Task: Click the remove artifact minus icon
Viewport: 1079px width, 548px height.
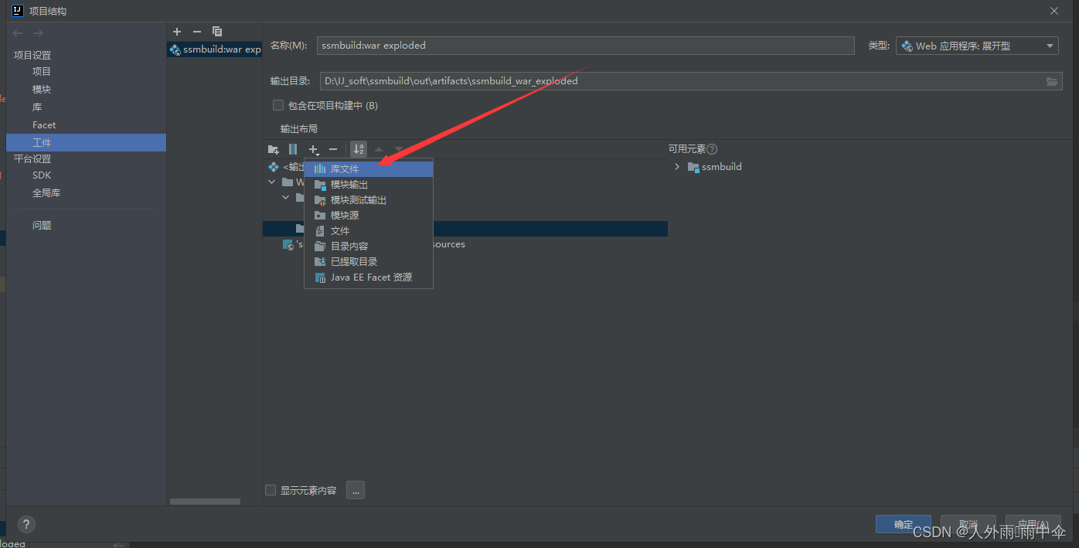Action: tap(196, 32)
